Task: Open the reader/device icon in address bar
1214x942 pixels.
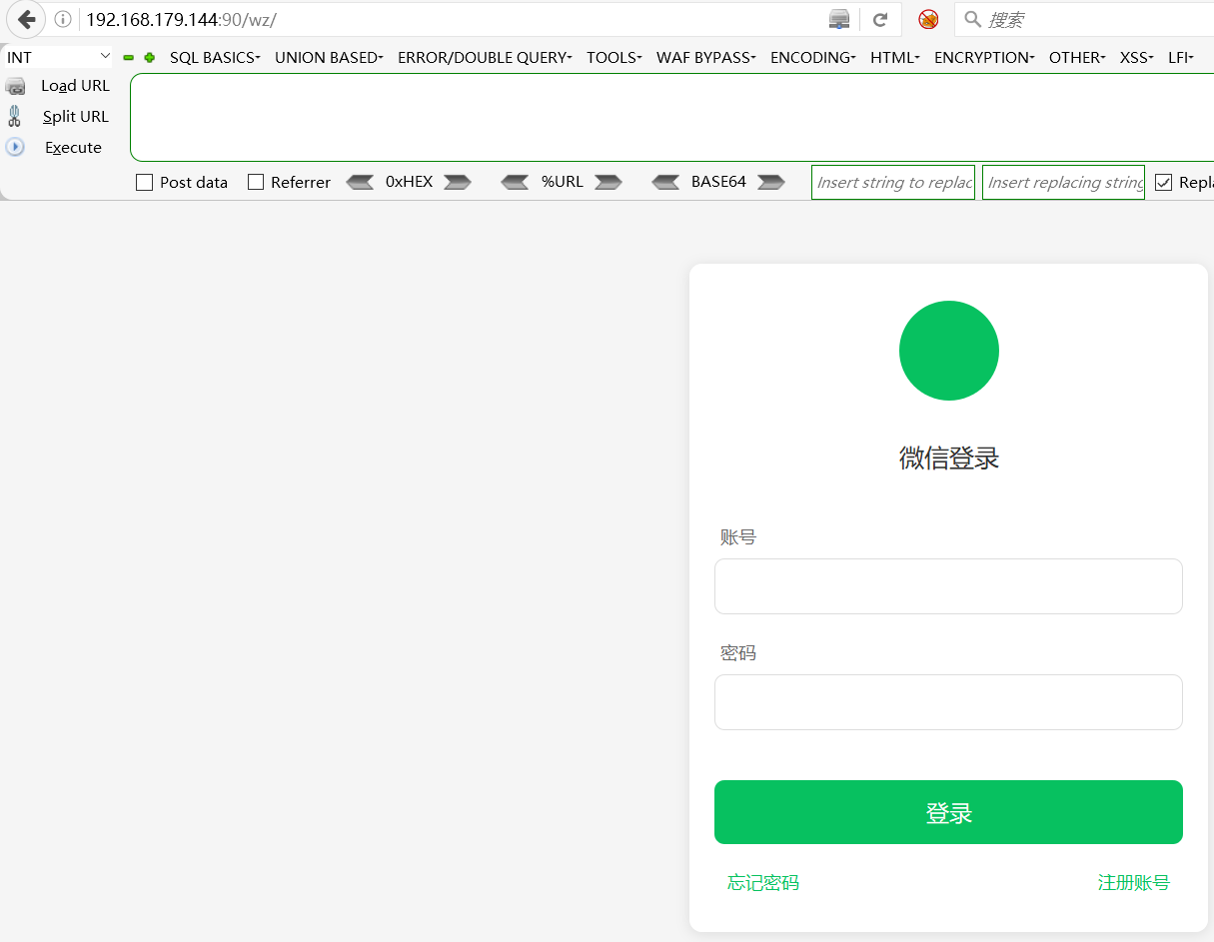Action: click(839, 19)
